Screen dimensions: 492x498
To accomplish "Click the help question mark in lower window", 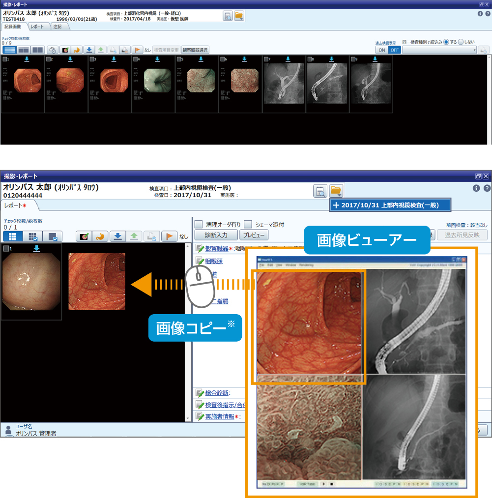I will (x=487, y=188).
